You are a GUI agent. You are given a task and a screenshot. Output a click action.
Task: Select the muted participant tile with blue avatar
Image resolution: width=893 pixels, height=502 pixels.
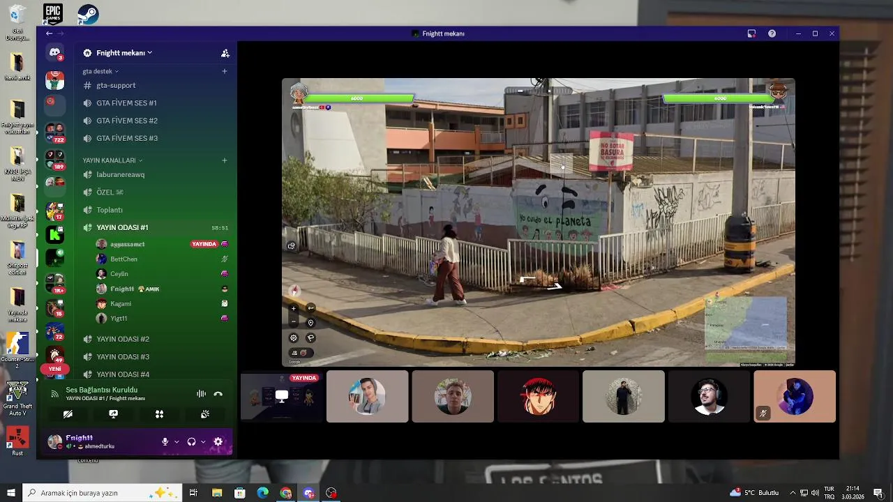795,396
